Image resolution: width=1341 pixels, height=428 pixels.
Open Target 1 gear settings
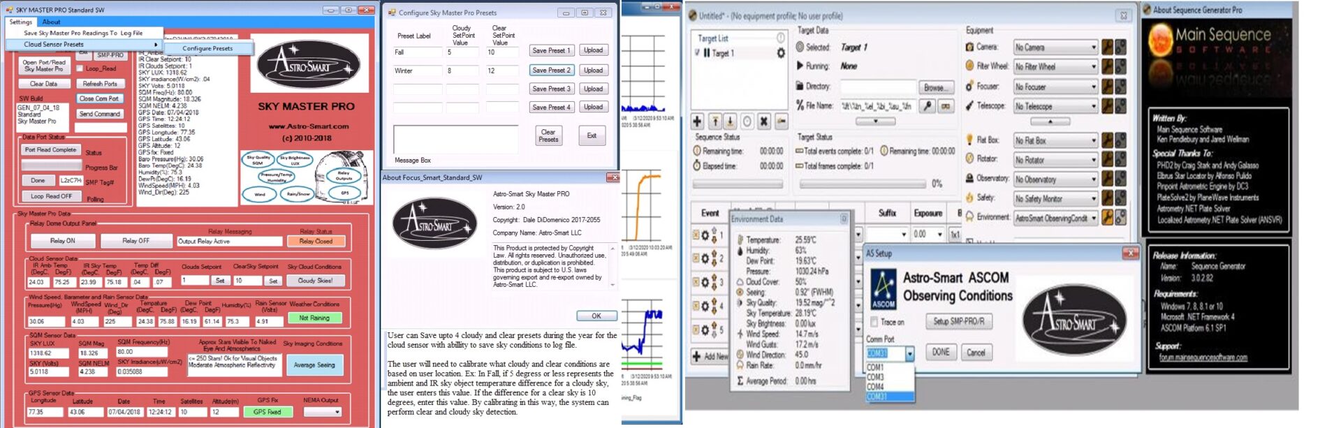coord(781,53)
